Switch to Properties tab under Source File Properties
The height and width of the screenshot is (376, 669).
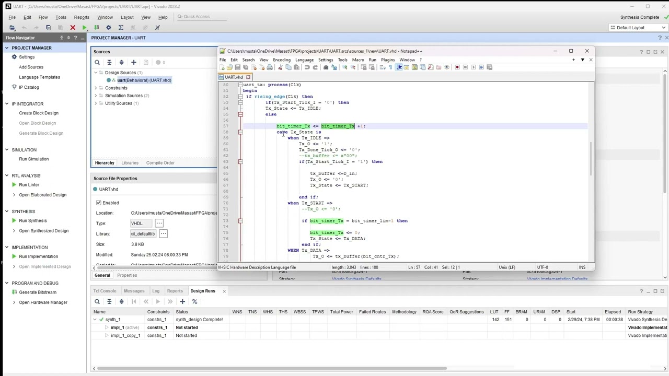(127, 275)
